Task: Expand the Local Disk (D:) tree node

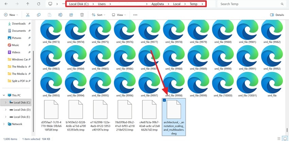Action: tap(5, 110)
